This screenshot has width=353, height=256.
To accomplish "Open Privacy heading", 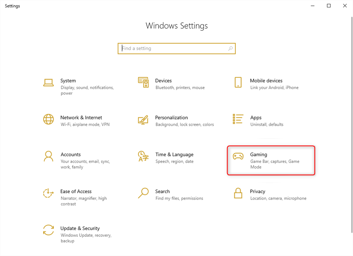I will pyautogui.click(x=257, y=192).
